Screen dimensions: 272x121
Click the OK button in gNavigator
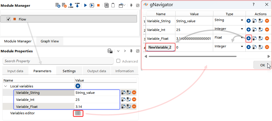point(262,65)
